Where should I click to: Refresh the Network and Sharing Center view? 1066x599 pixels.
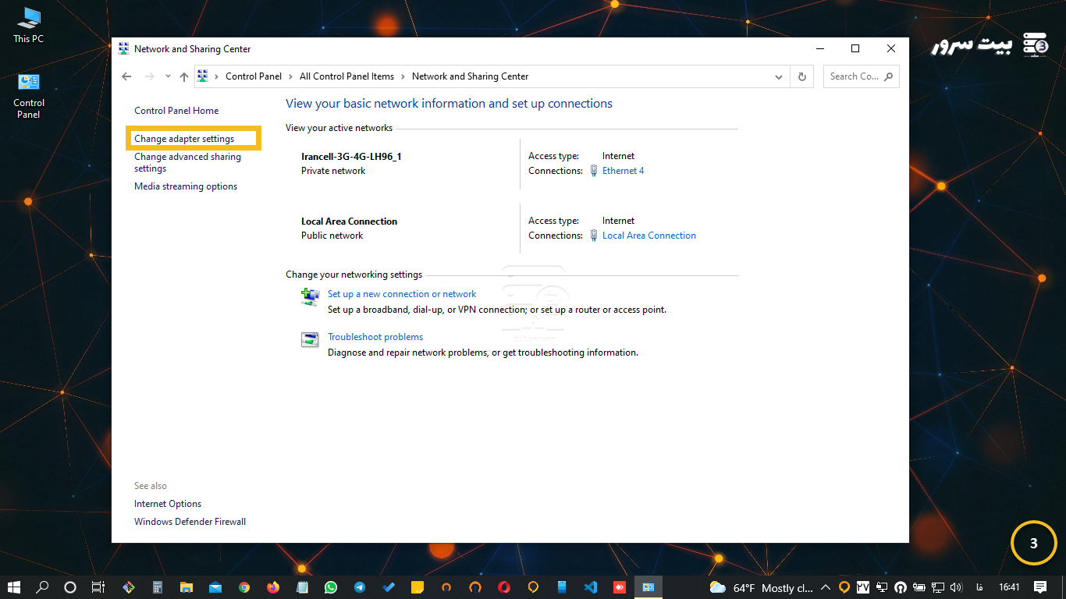801,76
